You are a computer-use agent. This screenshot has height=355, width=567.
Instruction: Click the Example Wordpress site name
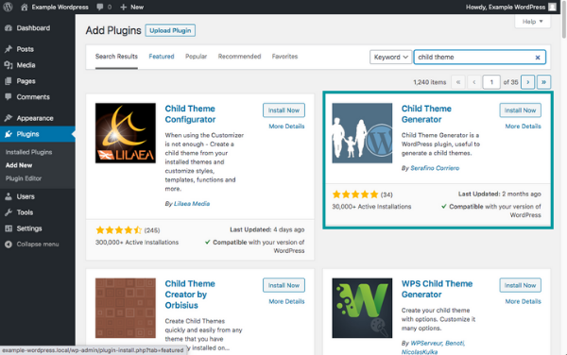tap(60, 7)
